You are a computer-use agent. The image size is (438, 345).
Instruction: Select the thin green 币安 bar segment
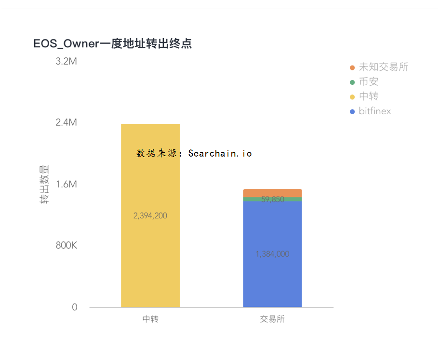pyautogui.click(x=272, y=199)
